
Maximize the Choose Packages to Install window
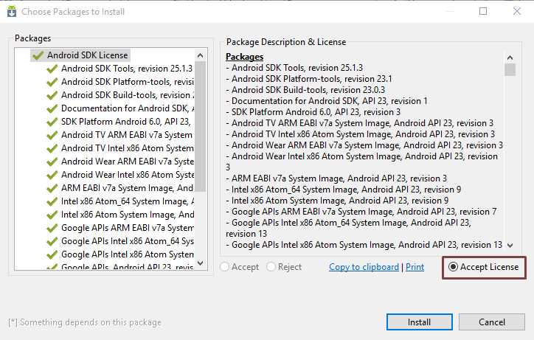click(483, 11)
